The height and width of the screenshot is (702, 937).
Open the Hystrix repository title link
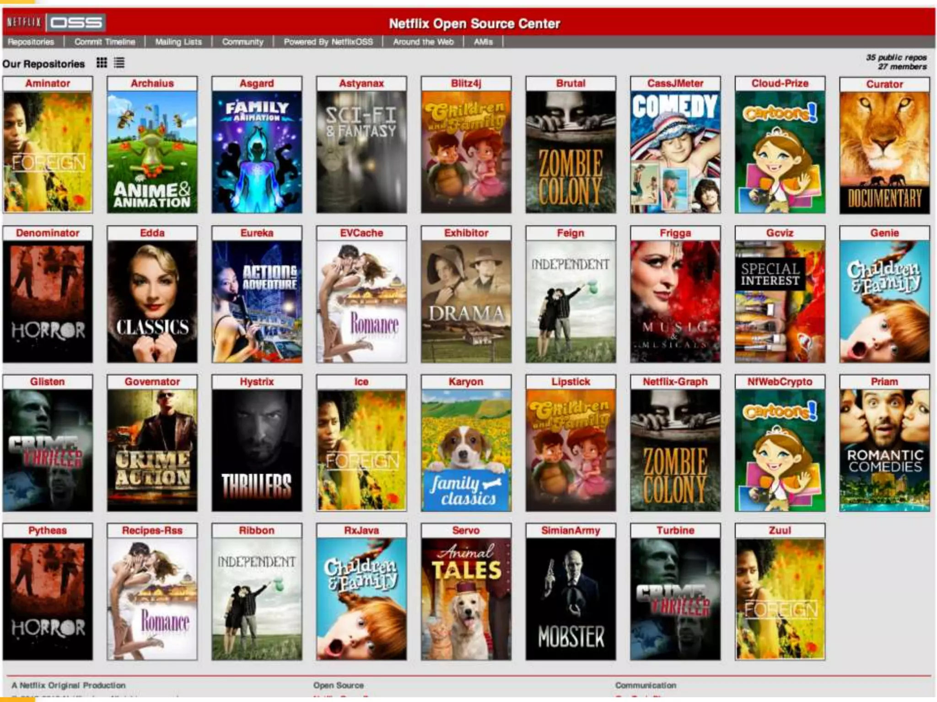pos(257,382)
